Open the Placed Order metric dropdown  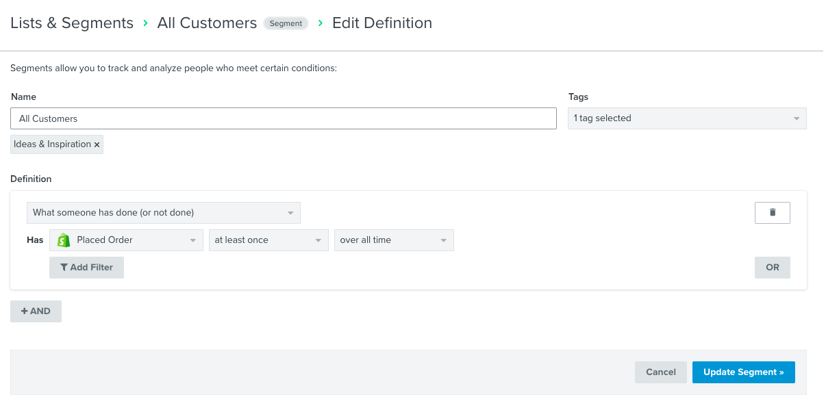(x=126, y=240)
